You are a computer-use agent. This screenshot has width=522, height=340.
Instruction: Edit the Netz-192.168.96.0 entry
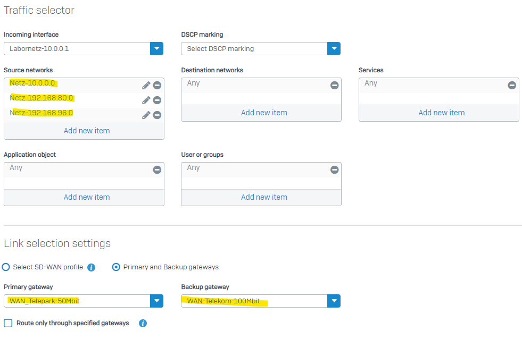pos(146,115)
